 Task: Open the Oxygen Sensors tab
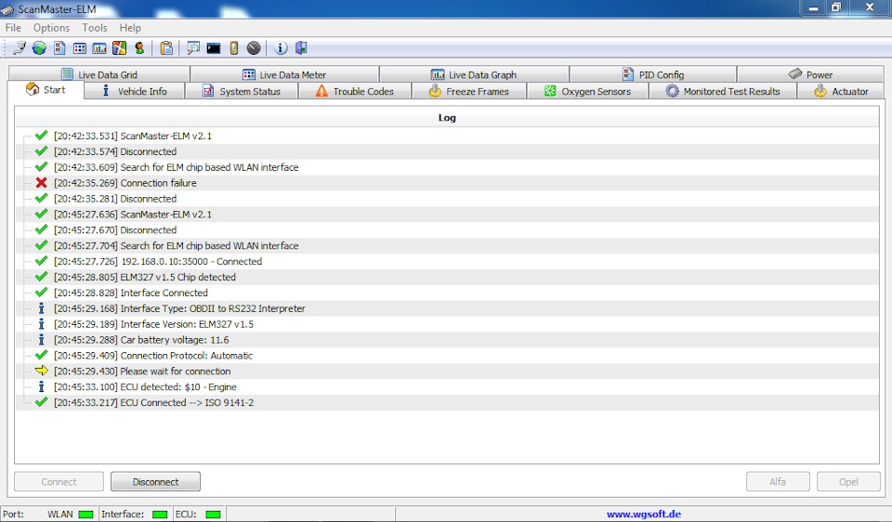587,91
